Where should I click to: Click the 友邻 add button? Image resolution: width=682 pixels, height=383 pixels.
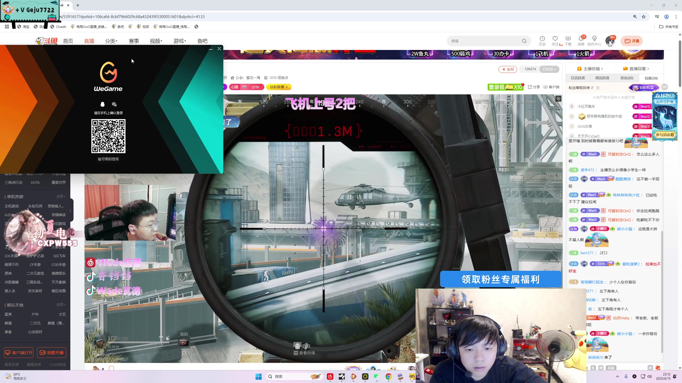(508, 69)
